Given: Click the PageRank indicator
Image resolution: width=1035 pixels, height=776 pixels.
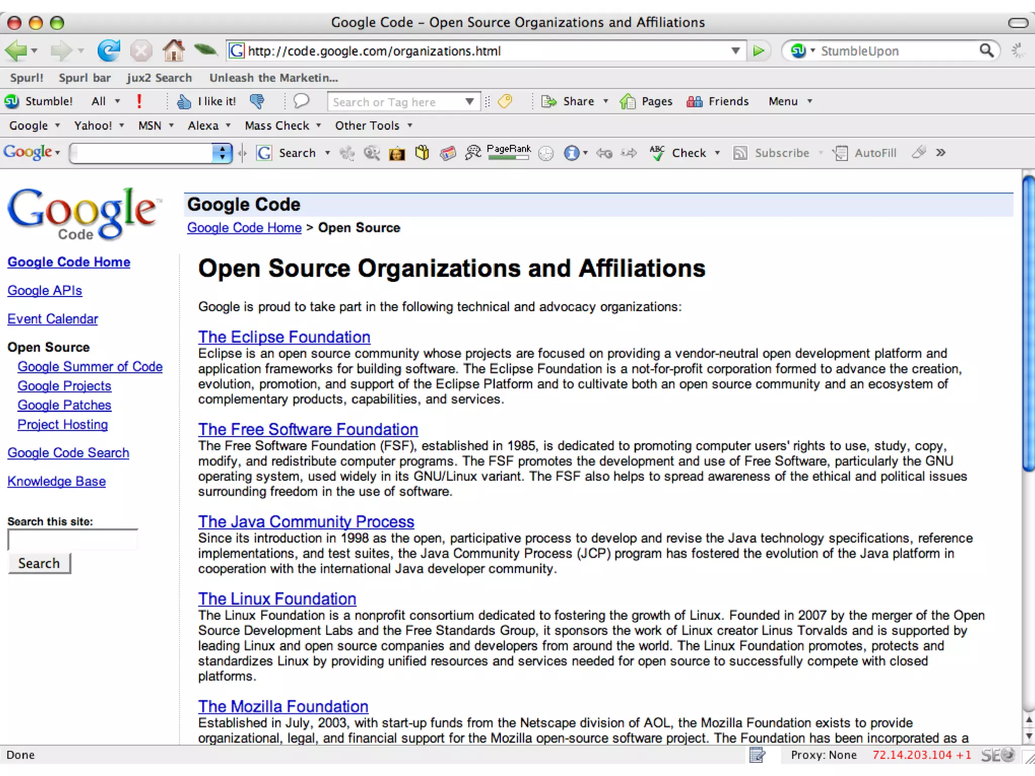Looking at the screenshot, I should pos(508,152).
